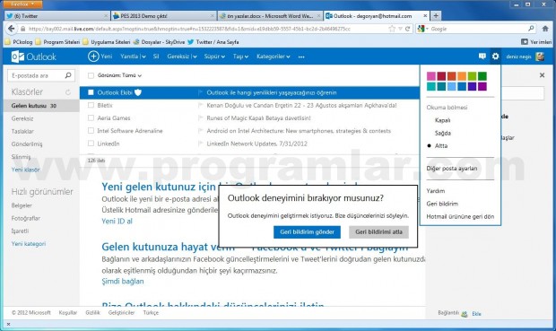Open Twitter / Ana Sayfa bookmark
This screenshot has width=556, height=331.
(213, 42)
